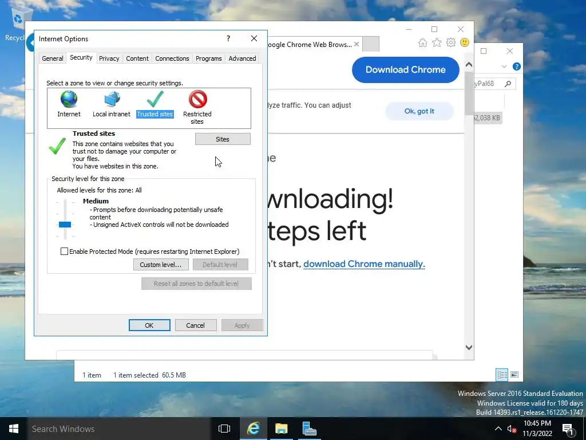Open the Action Center notifications icon
This screenshot has width=586, height=440.
pos(568,429)
